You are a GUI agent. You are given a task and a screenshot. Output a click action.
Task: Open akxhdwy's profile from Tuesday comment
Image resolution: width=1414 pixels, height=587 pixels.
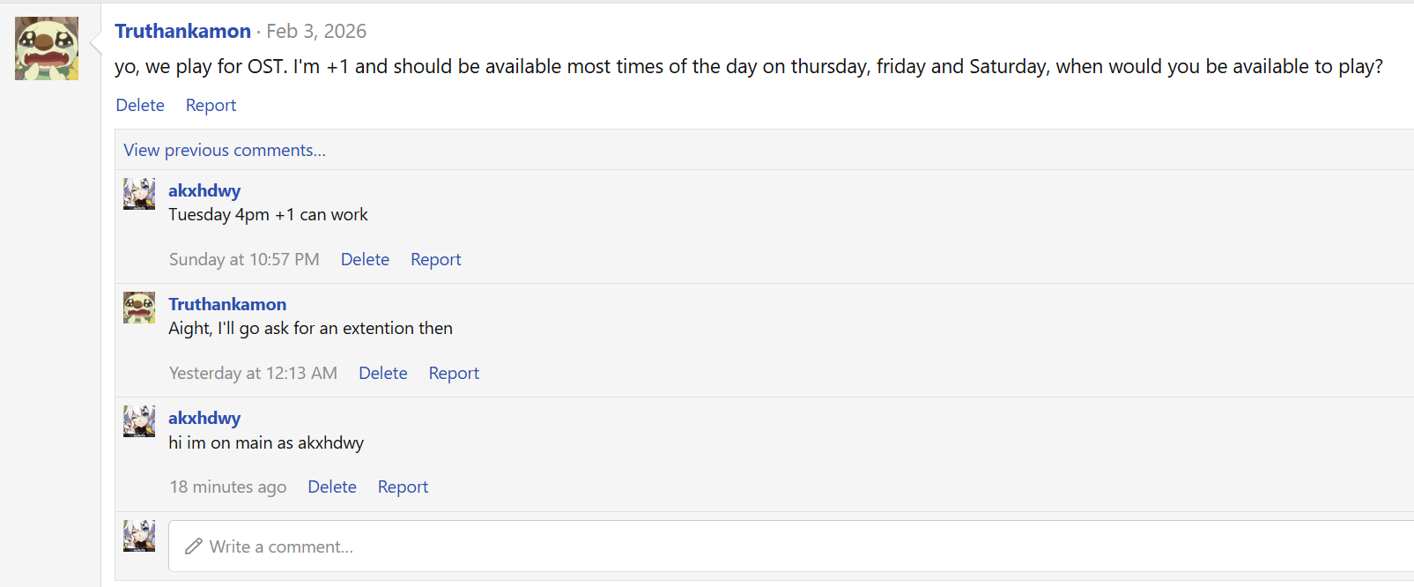tap(204, 190)
